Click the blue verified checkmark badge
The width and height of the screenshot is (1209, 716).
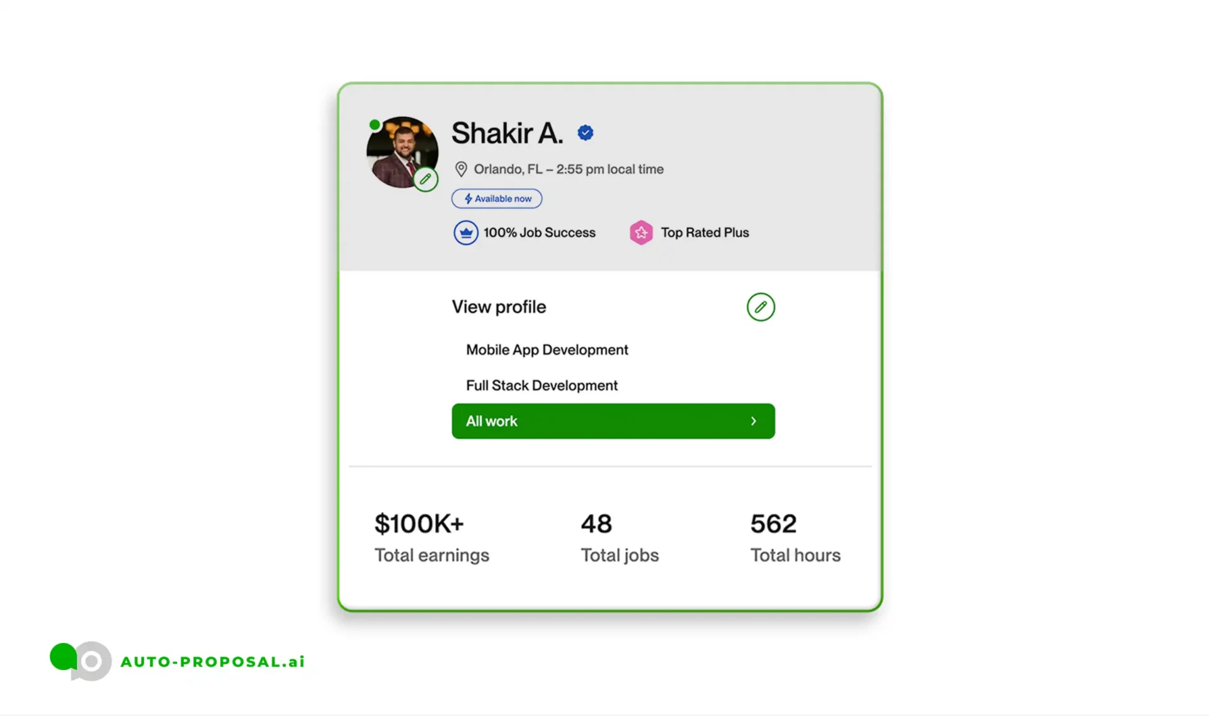tap(586, 133)
